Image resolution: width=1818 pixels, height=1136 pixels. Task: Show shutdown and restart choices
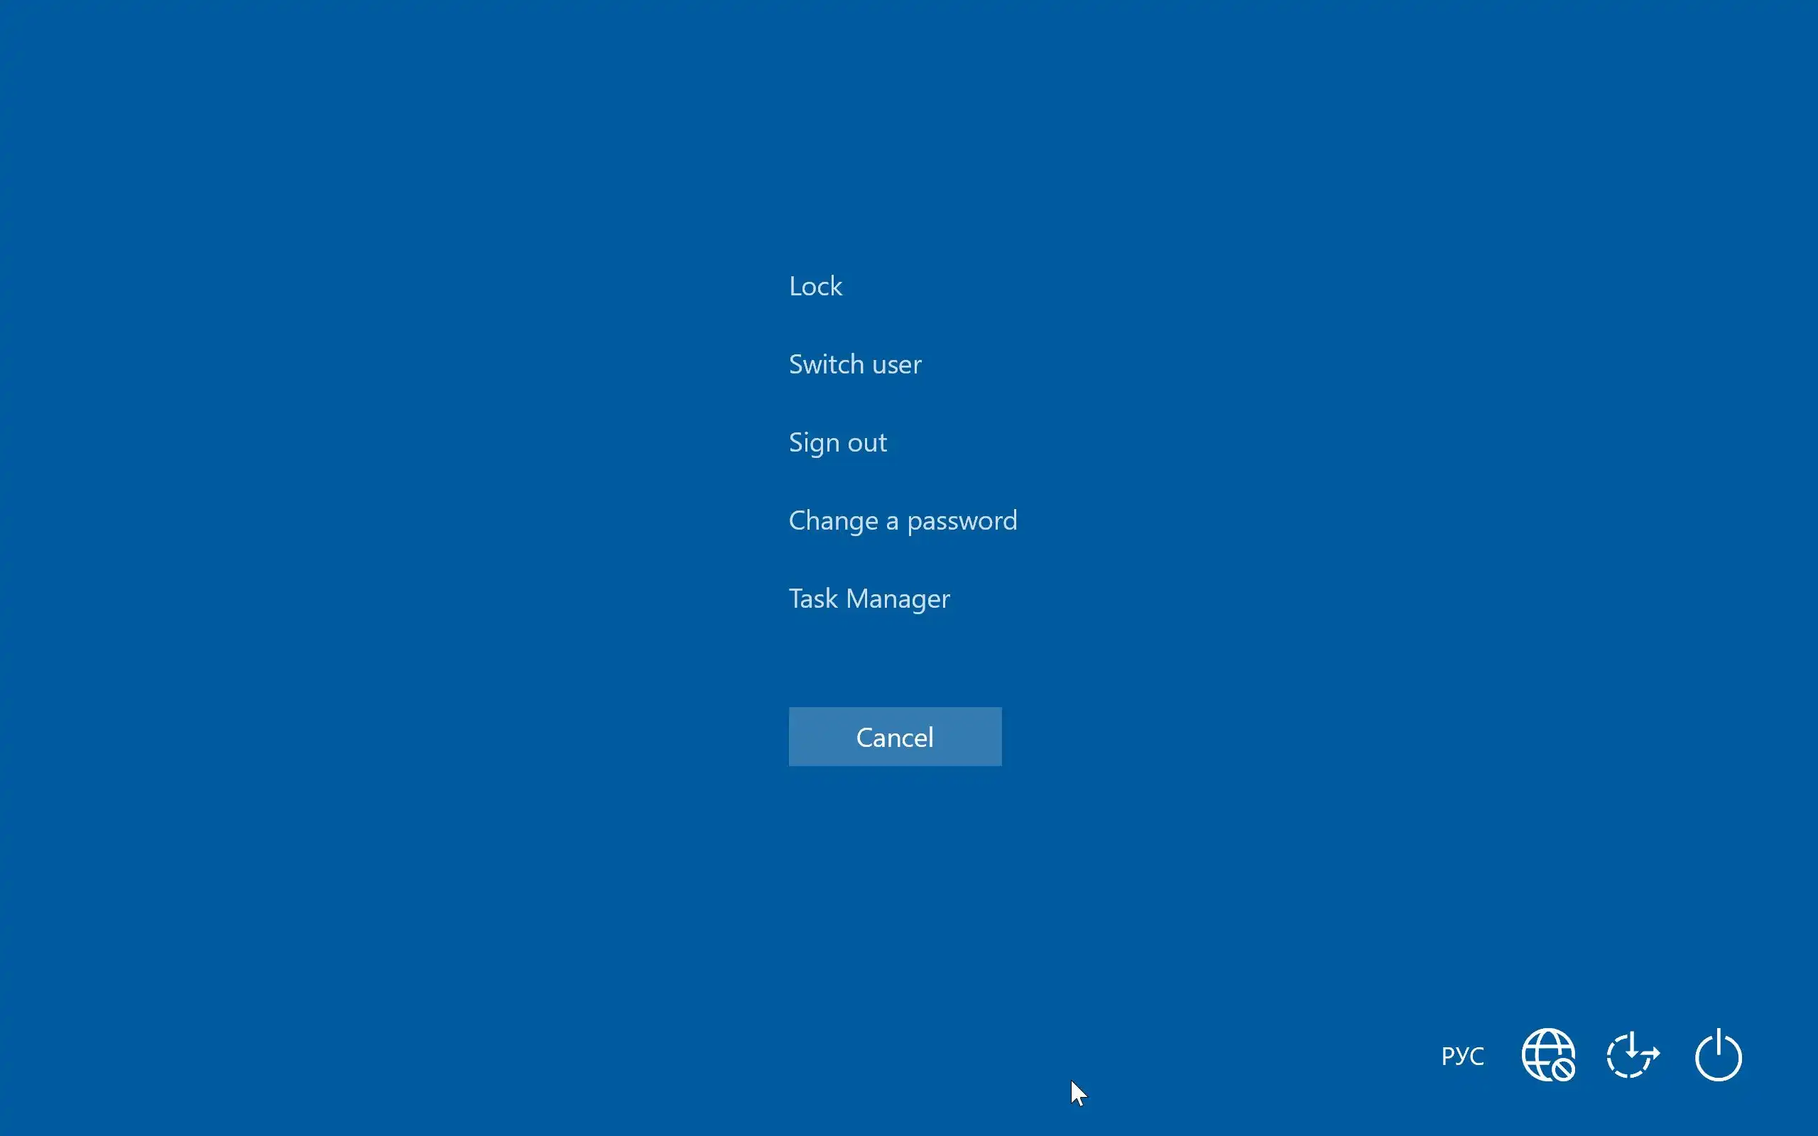tap(1718, 1056)
